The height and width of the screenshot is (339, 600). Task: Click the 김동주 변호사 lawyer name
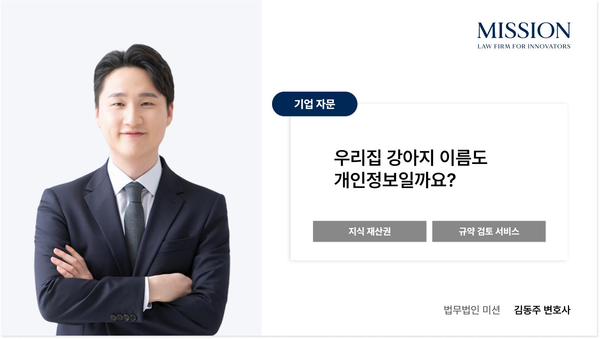click(542, 310)
